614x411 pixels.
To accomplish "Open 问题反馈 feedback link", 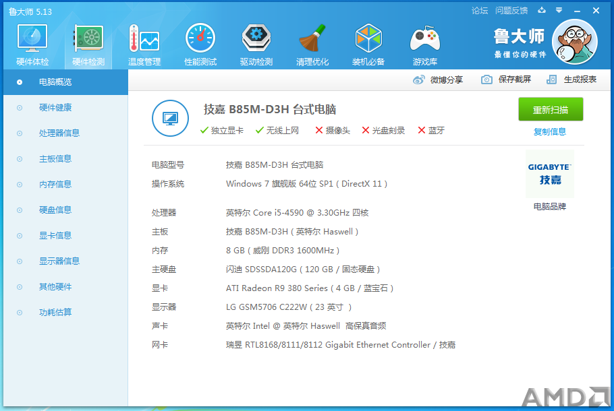I will tap(511, 11).
